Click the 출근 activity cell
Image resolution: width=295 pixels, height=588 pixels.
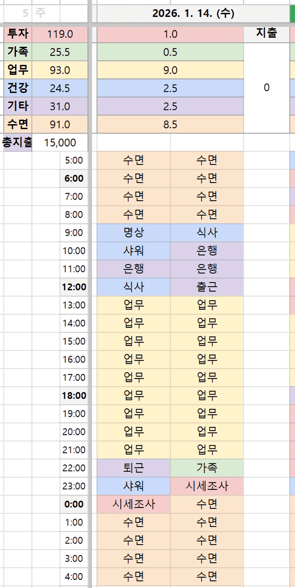point(207,287)
